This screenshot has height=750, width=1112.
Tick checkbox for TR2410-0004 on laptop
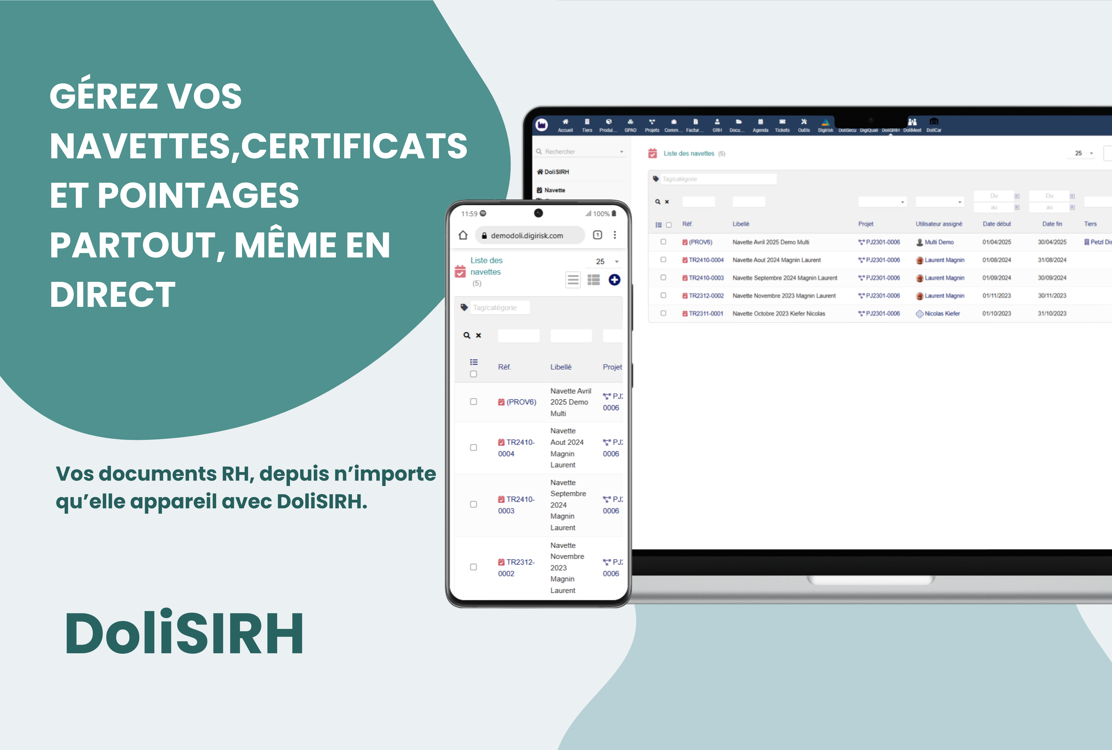click(663, 260)
